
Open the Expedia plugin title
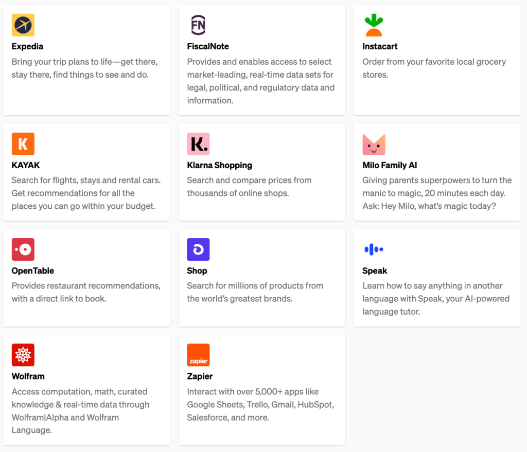pyautogui.click(x=27, y=46)
